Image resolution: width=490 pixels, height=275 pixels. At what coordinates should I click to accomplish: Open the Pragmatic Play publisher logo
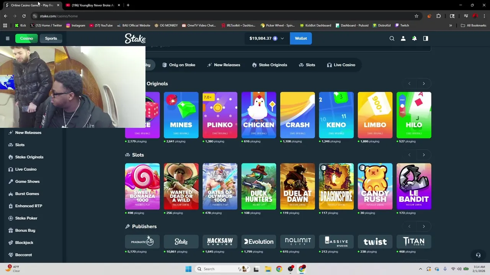142,242
